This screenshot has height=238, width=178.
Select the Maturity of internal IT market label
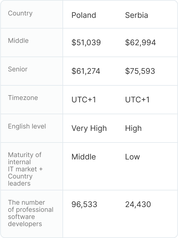click(x=25, y=169)
